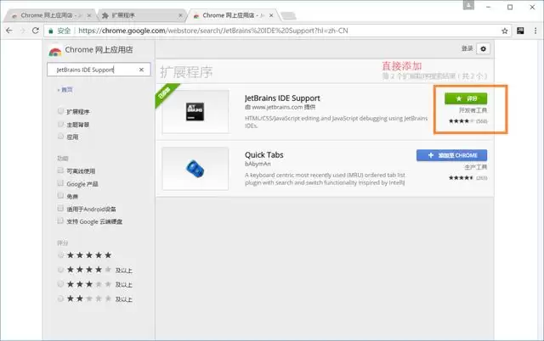This screenshot has width=544, height=341.
Task: Click the home link in sidebar
Action: [65, 90]
